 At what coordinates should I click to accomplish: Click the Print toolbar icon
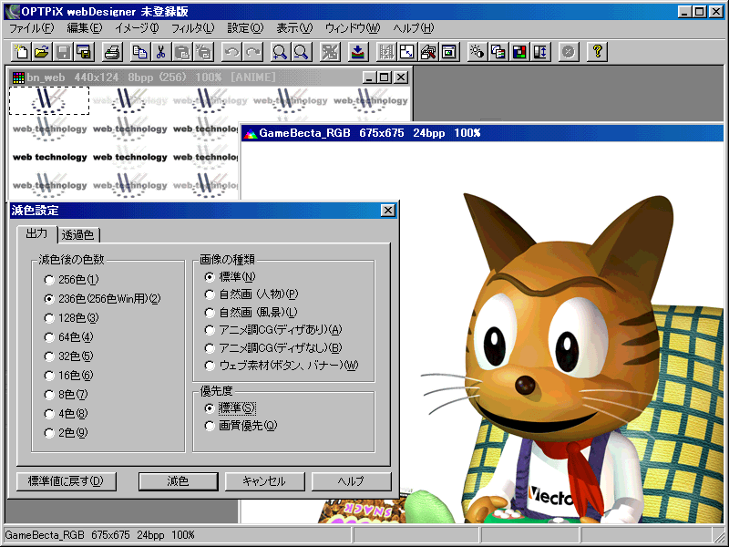coord(112,52)
